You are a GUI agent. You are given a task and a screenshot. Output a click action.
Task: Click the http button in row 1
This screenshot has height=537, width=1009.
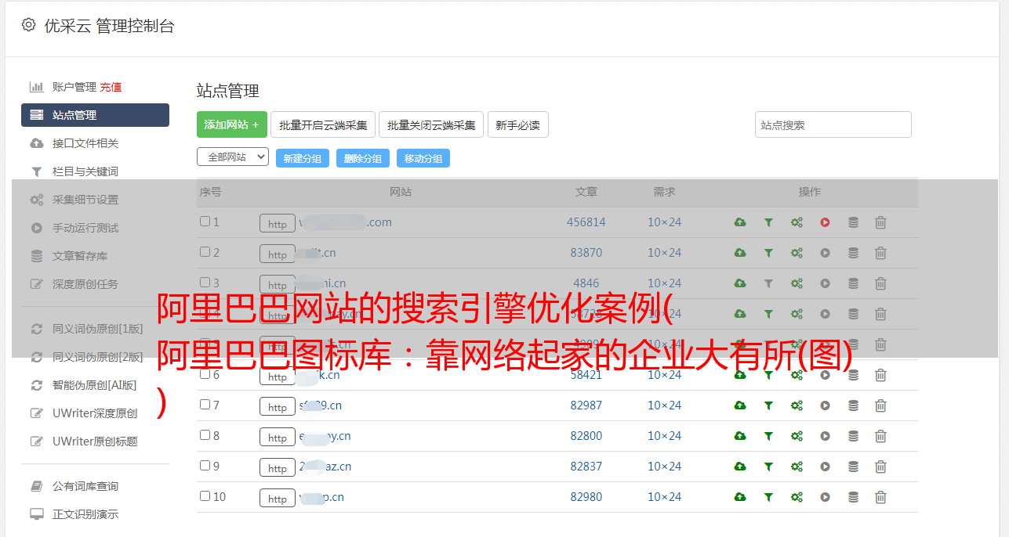point(278,224)
